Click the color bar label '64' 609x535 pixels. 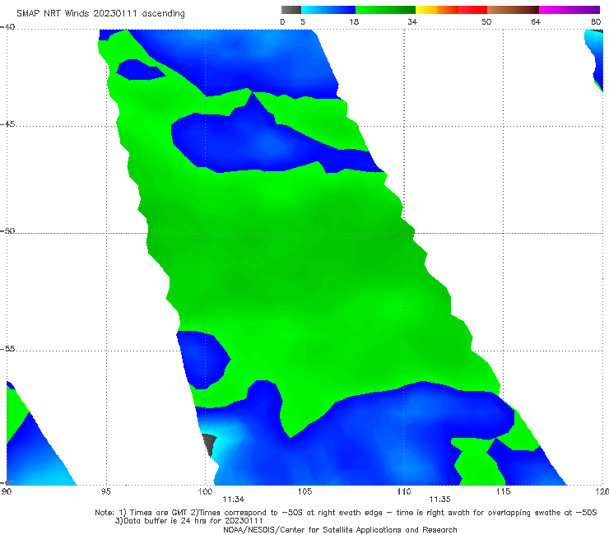536,21
